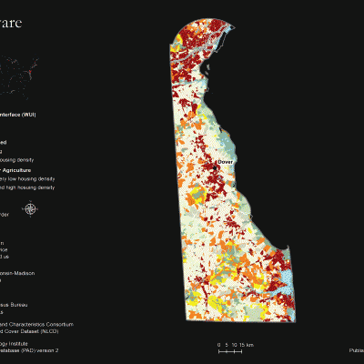The width and height of the screenshot is (364, 364).
Task: Click the black Dover city marker dot
Action: click(x=215, y=168)
